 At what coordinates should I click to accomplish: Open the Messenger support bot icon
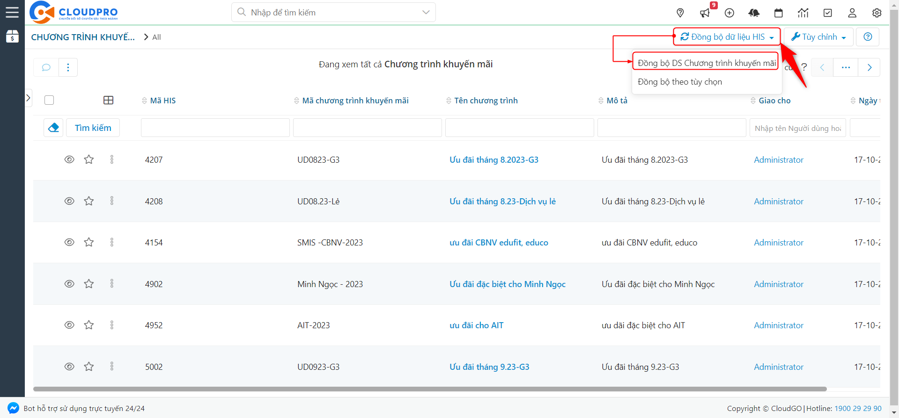14,408
